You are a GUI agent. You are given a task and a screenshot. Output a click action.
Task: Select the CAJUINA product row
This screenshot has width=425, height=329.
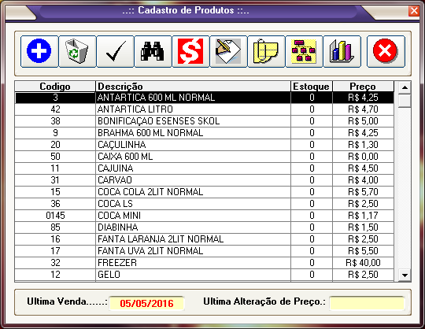[205, 168]
